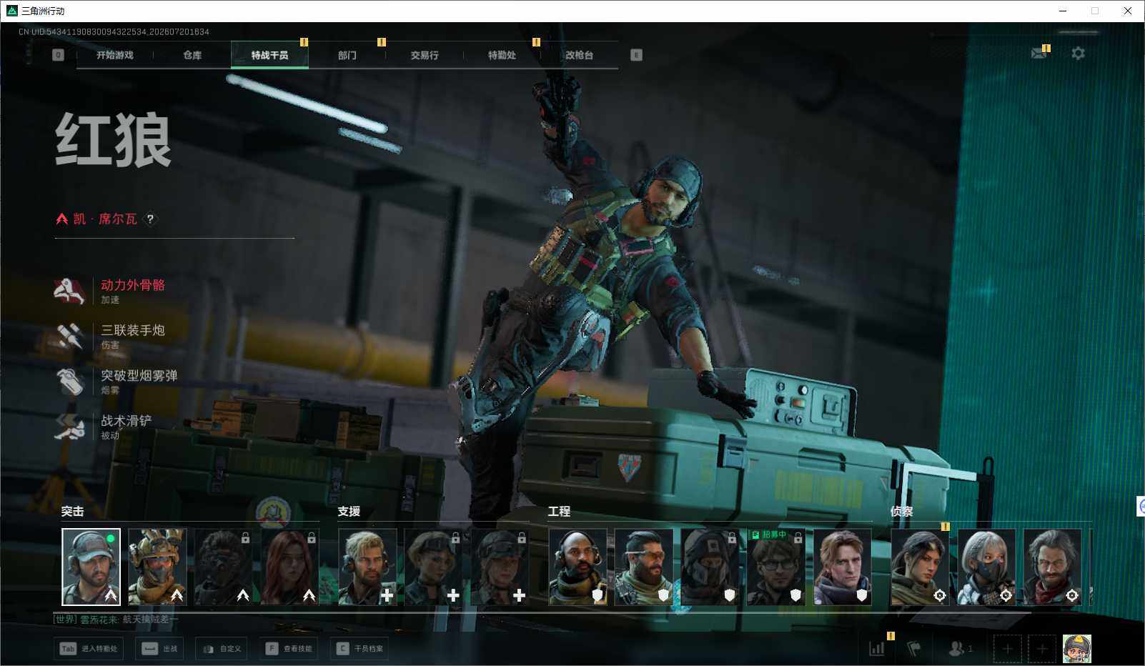Switch to the 仓库 tab
Viewport: 1145px width, 666px height.
tap(192, 55)
